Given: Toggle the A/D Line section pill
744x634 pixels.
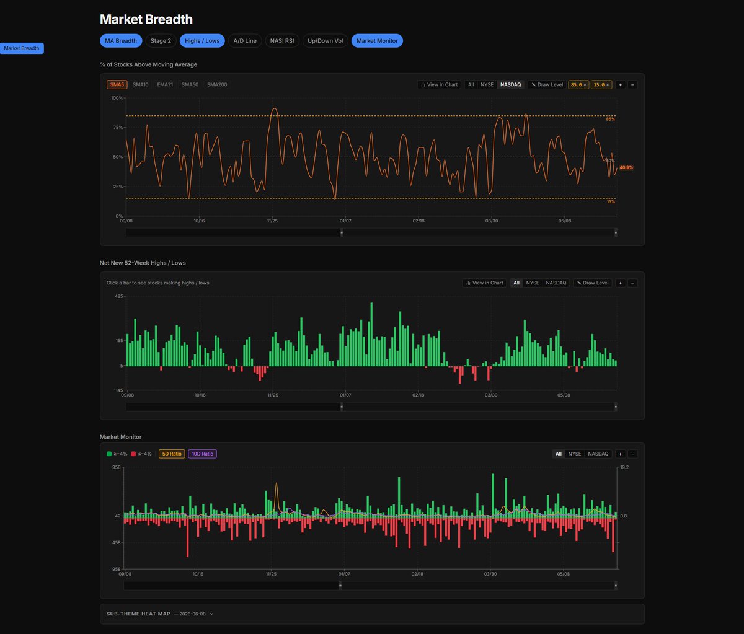Looking at the screenshot, I should pos(245,41).
